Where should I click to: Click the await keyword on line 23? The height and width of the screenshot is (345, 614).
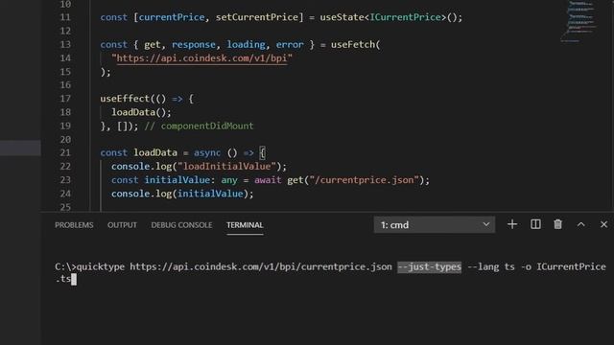tap(268, 180)
